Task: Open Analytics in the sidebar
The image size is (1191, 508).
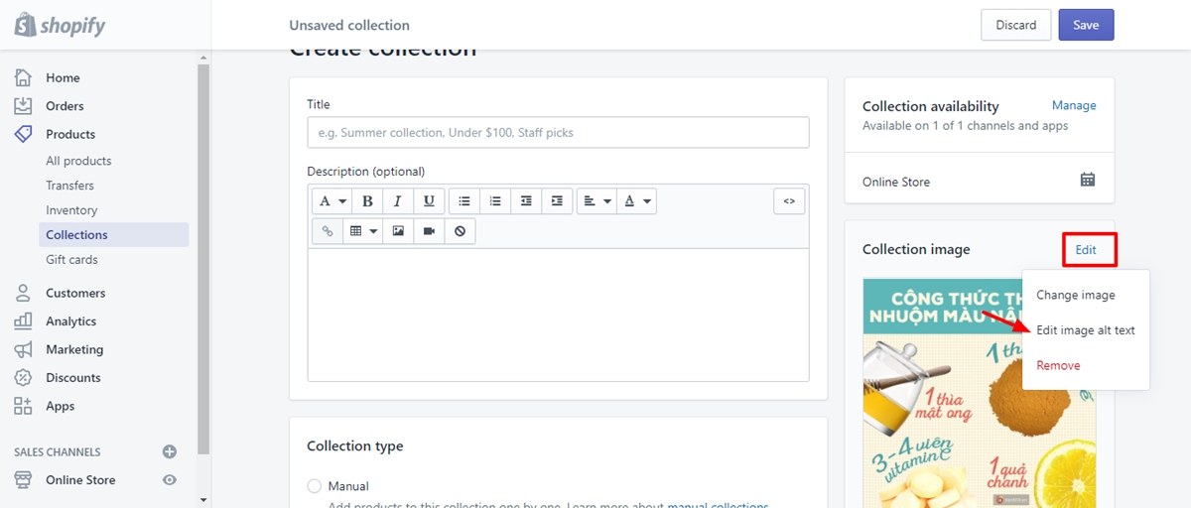Action: pos(70,321)
